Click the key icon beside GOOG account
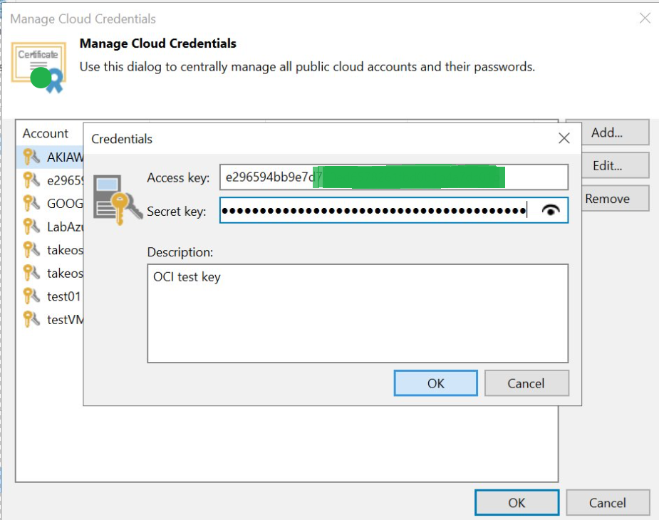The width and height of the screenshot is (659, 520). (31, 203)
